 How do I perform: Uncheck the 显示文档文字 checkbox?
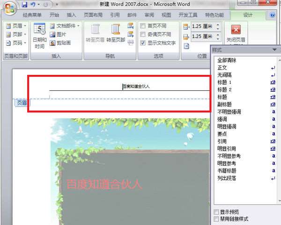[x=143, y=43]
